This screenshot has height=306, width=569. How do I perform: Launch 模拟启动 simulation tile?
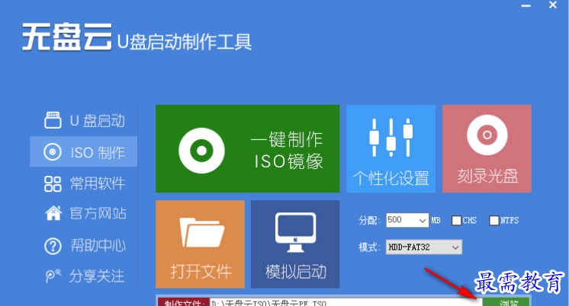[295, 244]
